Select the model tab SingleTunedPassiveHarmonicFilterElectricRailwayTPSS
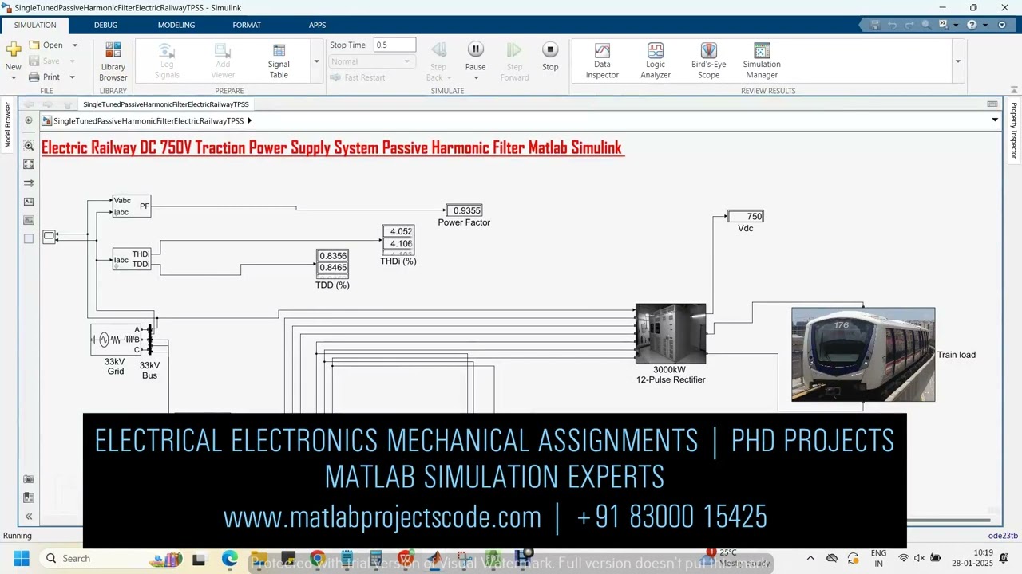Image resolution: width=1022 pixels, height=574 pixels. coord(166,104)
